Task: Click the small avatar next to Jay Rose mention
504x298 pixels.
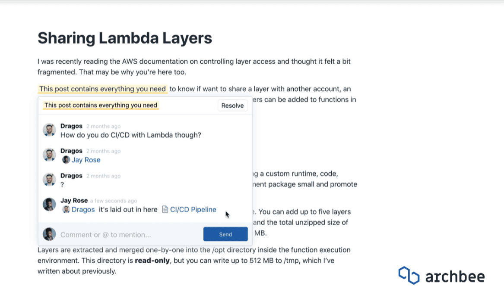Action: coord(66,160)
